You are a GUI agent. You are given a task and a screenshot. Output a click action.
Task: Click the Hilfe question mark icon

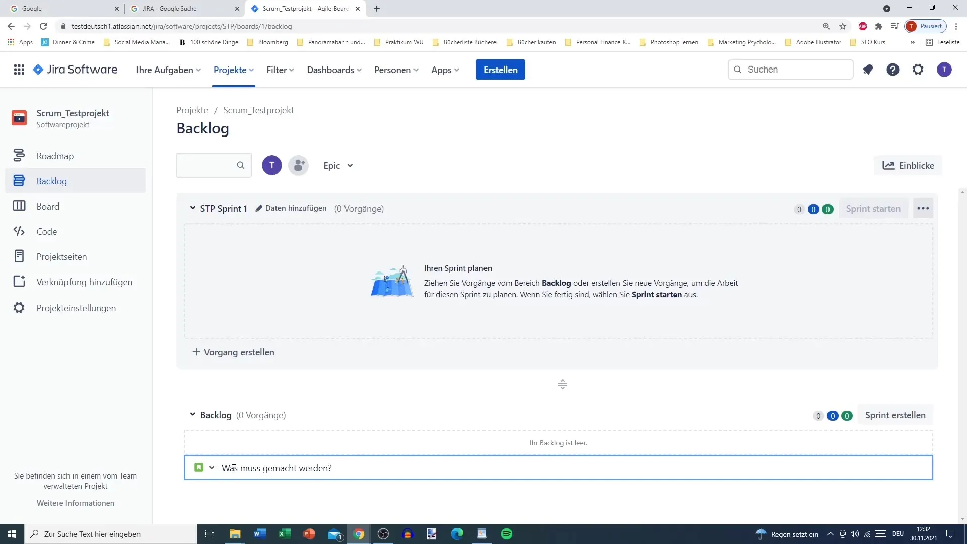tap(893, 70)
